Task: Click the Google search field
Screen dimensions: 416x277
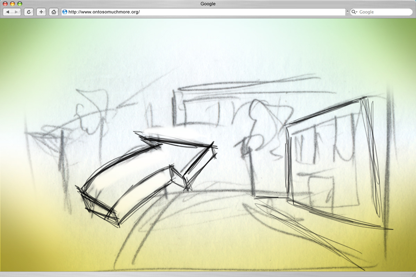Action: [x=381, y=12]
